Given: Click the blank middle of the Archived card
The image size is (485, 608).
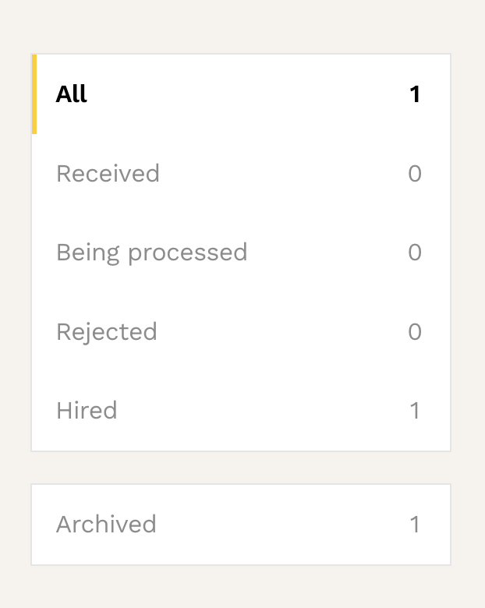Looking at the screenshot, I should pyautogui.click(x=281, y=524).
